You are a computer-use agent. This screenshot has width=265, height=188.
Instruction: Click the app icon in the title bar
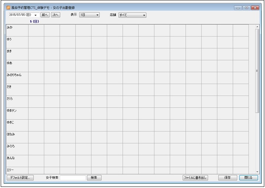pyautogui.click(x=8, y=7)
